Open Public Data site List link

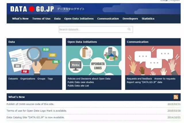tap(78, 85)
